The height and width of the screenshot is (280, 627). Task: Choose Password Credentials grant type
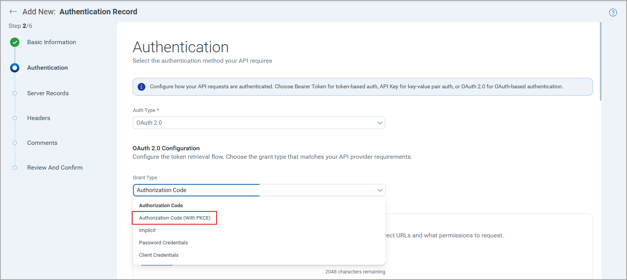tap(259, 243)
